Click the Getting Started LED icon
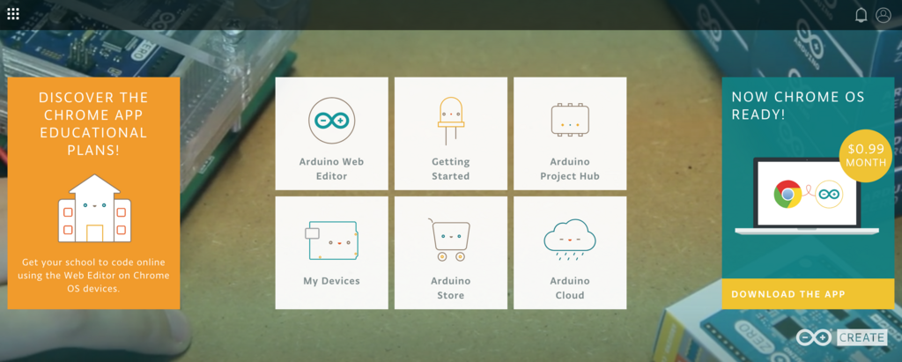Viewport: 902px width, 362px height. [x=450, y=121]
